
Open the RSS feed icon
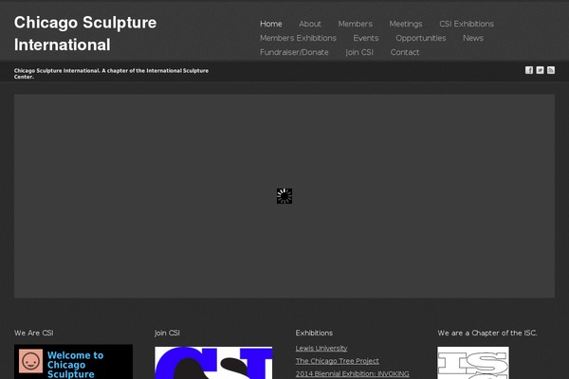(x=551, y=70)
